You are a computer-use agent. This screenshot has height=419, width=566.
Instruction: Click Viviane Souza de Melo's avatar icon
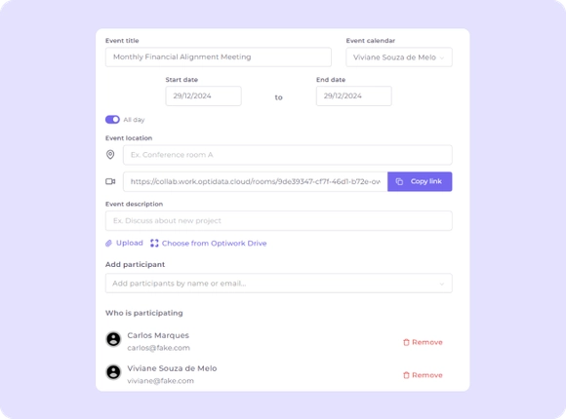113,372
